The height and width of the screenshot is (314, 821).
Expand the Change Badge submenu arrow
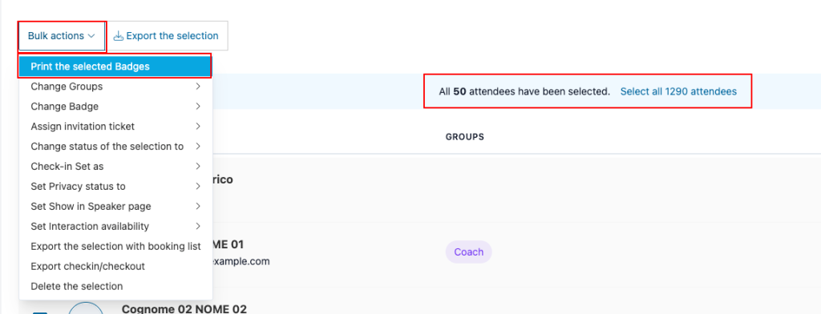click(x=198, y=107)
